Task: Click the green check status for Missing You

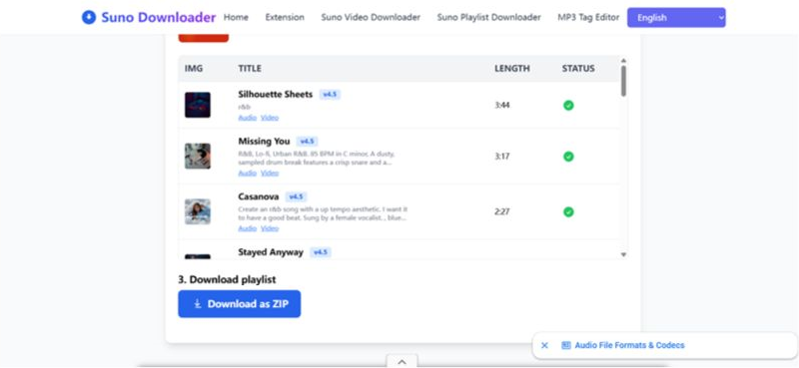Action: pyautogui.click(x=568, y=157)
